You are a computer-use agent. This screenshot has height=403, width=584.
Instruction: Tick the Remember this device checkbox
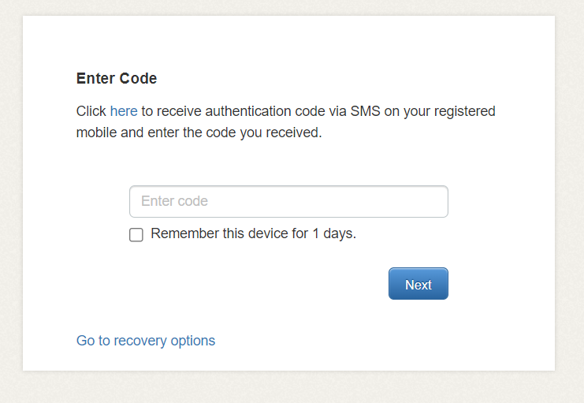click(x=136, y=235)
